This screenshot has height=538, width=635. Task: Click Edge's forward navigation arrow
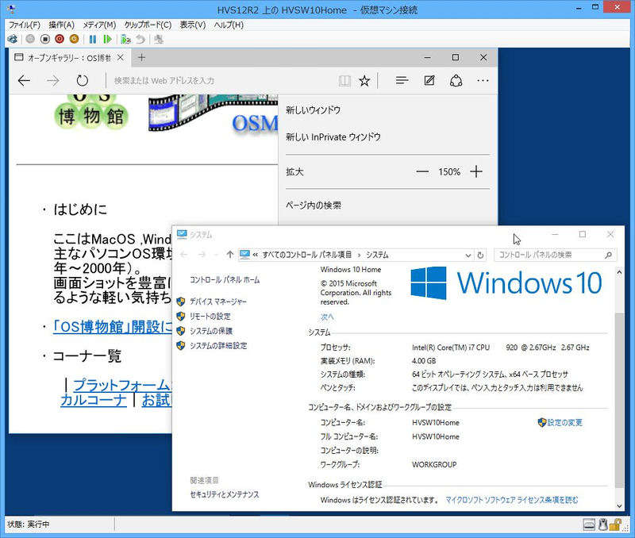pyautogui.click(x=53, y=81)
